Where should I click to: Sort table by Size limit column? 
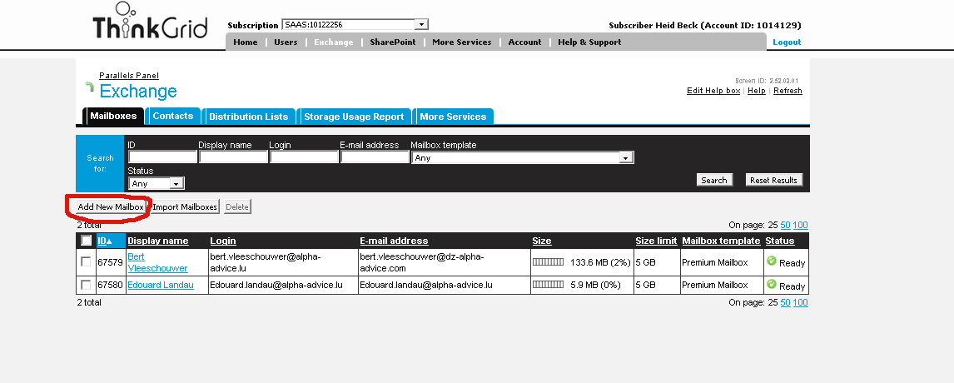coord(657,241)
